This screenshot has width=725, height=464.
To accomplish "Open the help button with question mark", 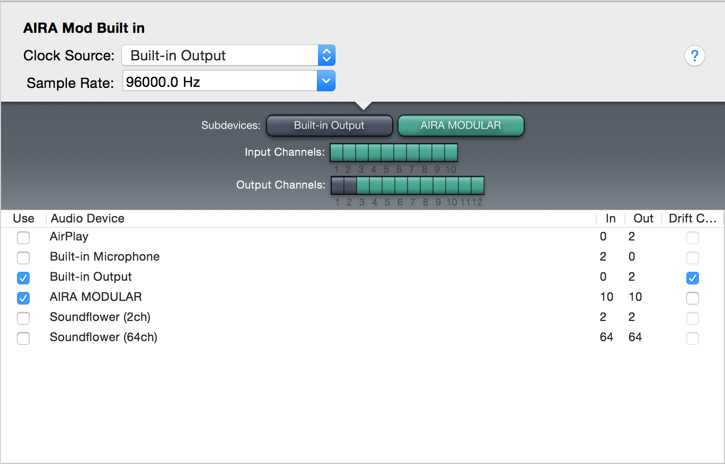I will tap(694, 56).
